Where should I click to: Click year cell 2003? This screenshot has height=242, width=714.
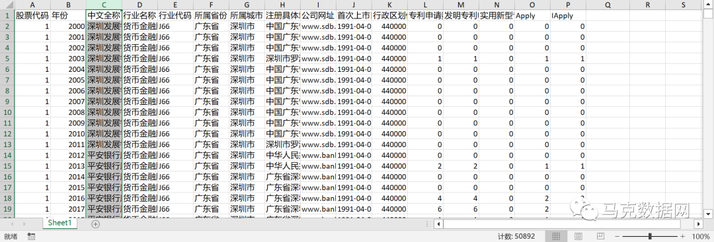pos(68,58)
